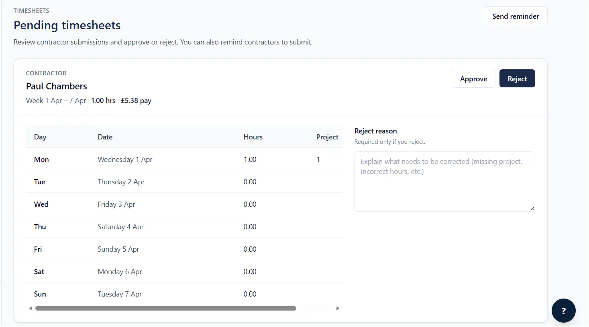Viewport: 589px width, 327px height.
Task: Approve Paul Chambers' timesheet
Action: click(x=473, y=79)
